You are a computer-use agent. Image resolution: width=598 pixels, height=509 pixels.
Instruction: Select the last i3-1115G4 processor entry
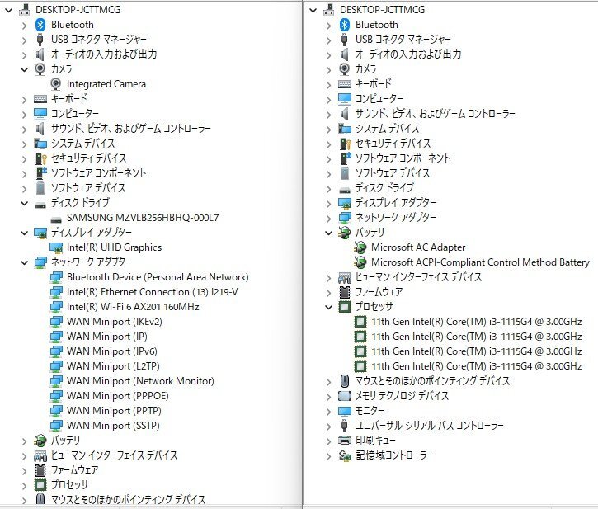[x=477, y=366]
